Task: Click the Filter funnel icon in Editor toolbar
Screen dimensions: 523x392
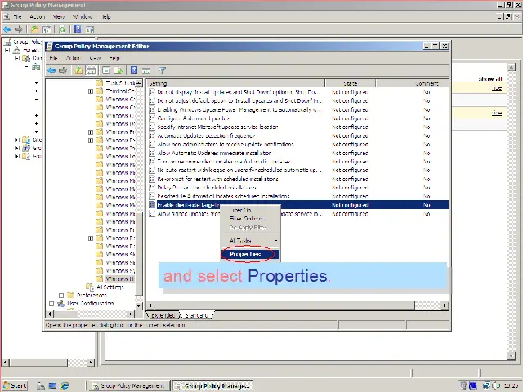Action: (162, 71)
